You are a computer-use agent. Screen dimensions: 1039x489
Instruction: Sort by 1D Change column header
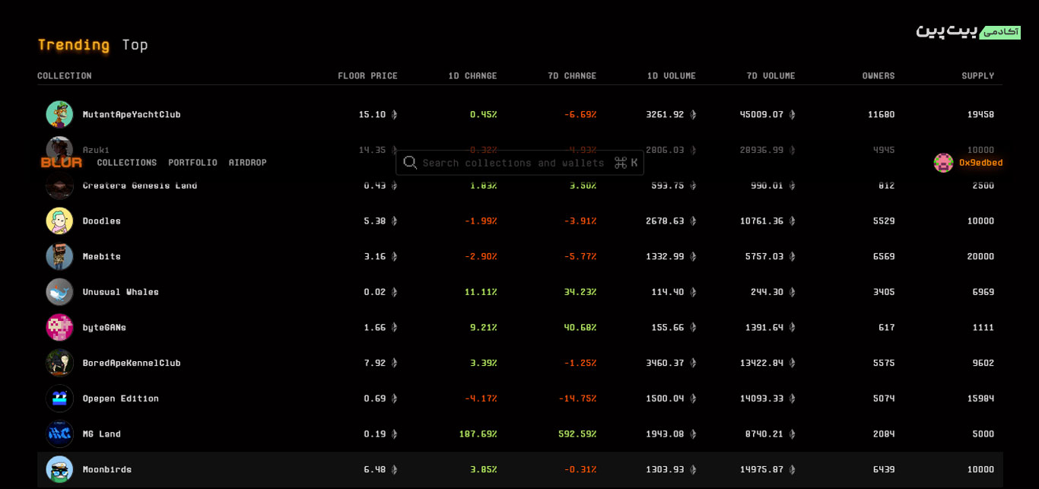[472, 76]
